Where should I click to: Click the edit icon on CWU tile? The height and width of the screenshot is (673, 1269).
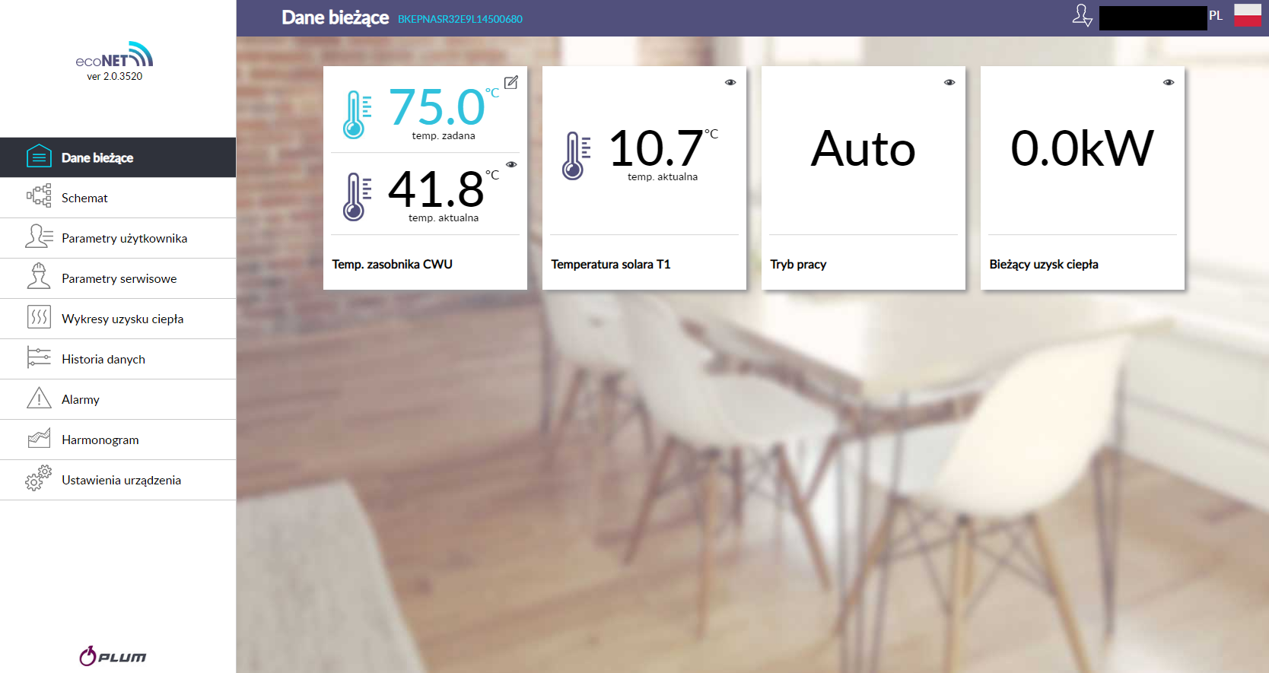pyautogui.click(x=511, y=82)
